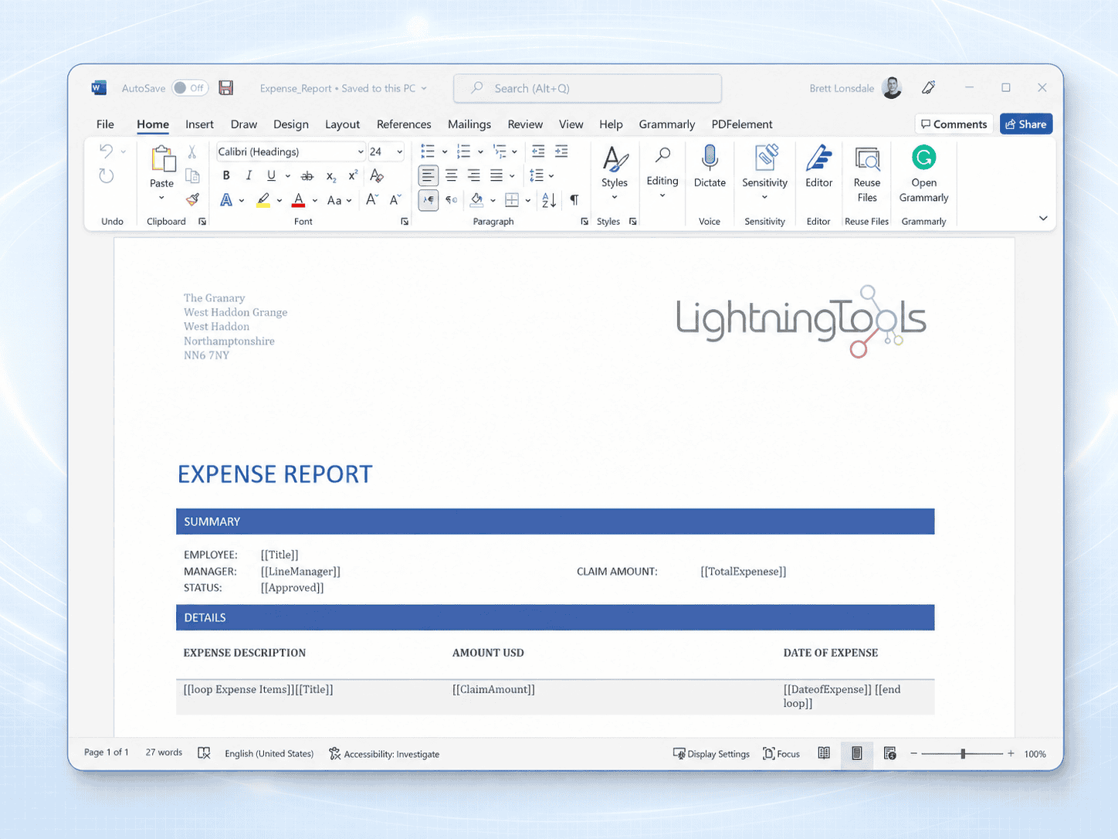
Task: Enable Focus mode from status bar
Action: (781, 754)
